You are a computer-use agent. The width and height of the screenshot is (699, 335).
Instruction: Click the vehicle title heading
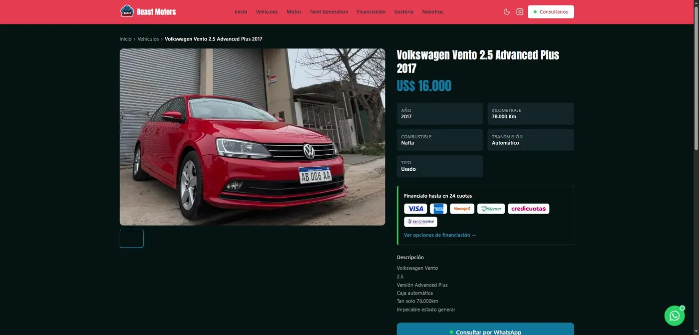[x=478, y=61]
